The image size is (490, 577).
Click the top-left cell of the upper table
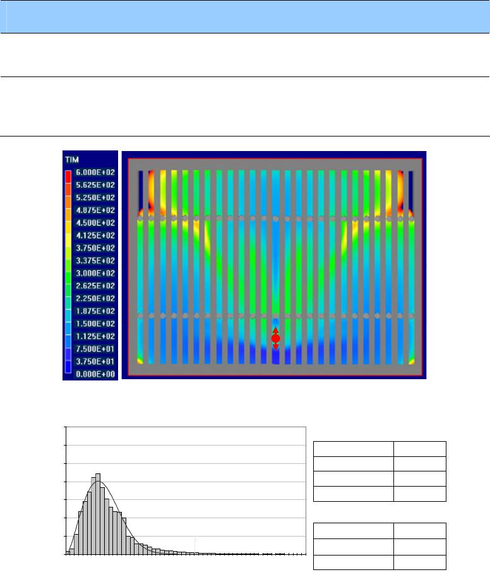(x=353, y=449)
